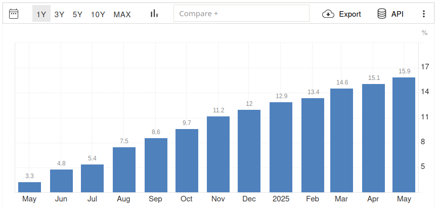
Task: Focus the Compare + input field
Action: 241,13
